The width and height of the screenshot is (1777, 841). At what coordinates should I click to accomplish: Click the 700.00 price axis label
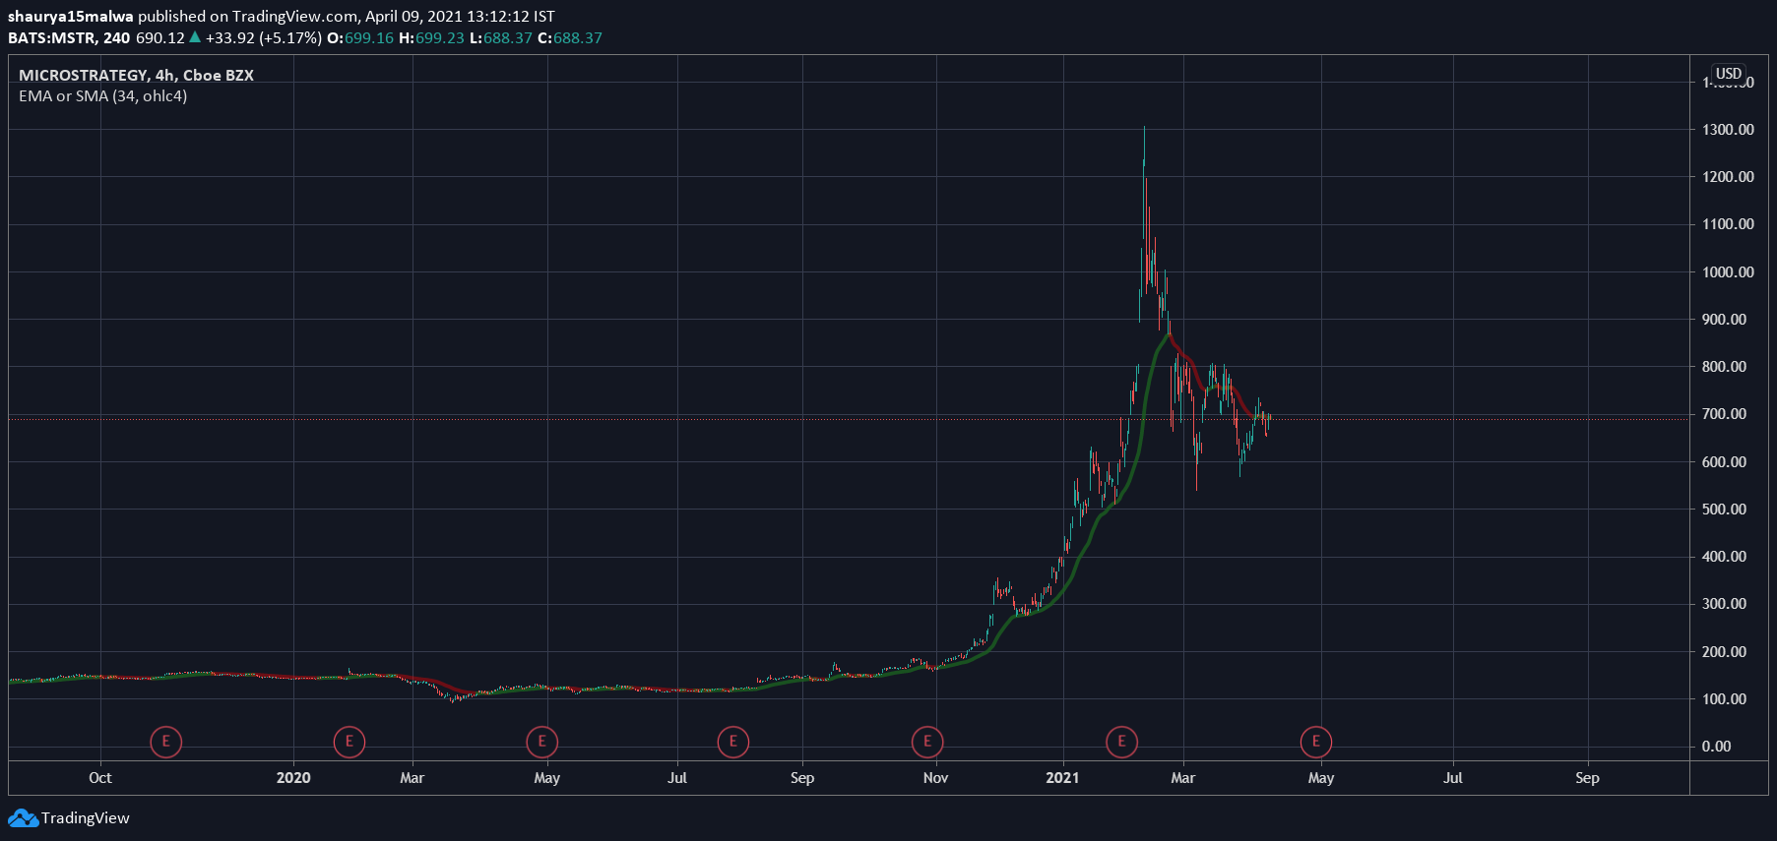(1724, 414)
